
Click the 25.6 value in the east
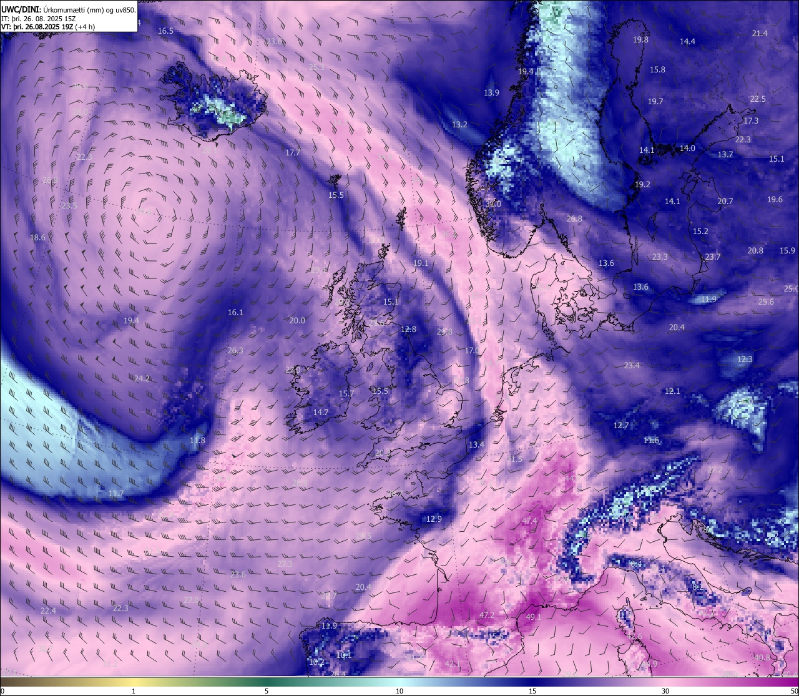pos(766,302)
